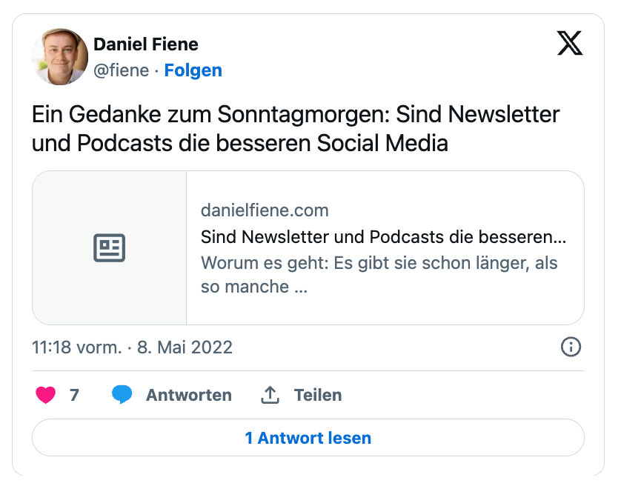Click the share upload arrow icon
The height and width of the screenshot is (486, 621).
[270, 395]
